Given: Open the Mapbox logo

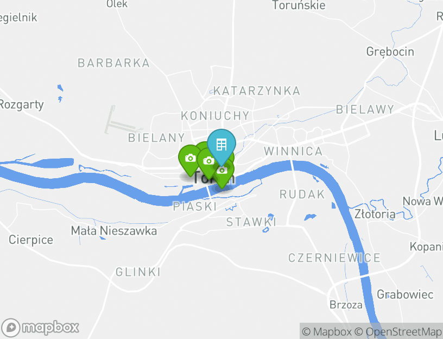Looking at the screenshot, I should click(40, 328).
